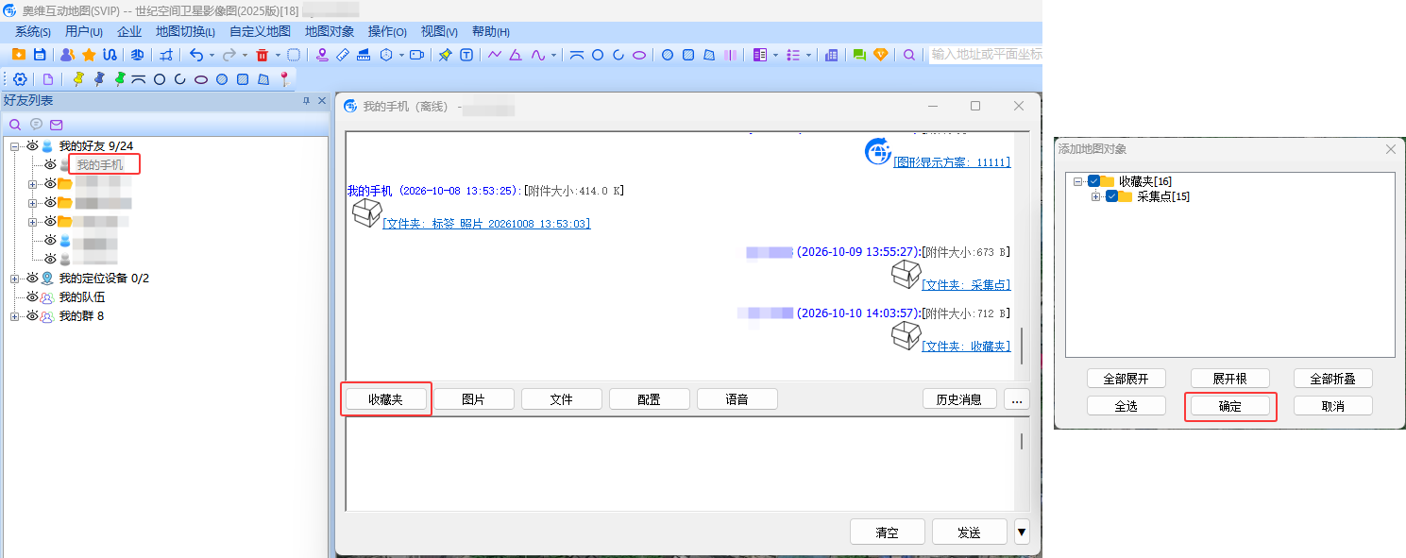Click the gear settings icon on second toolbar
This screenshot has width=1406, height=558.
20,79
